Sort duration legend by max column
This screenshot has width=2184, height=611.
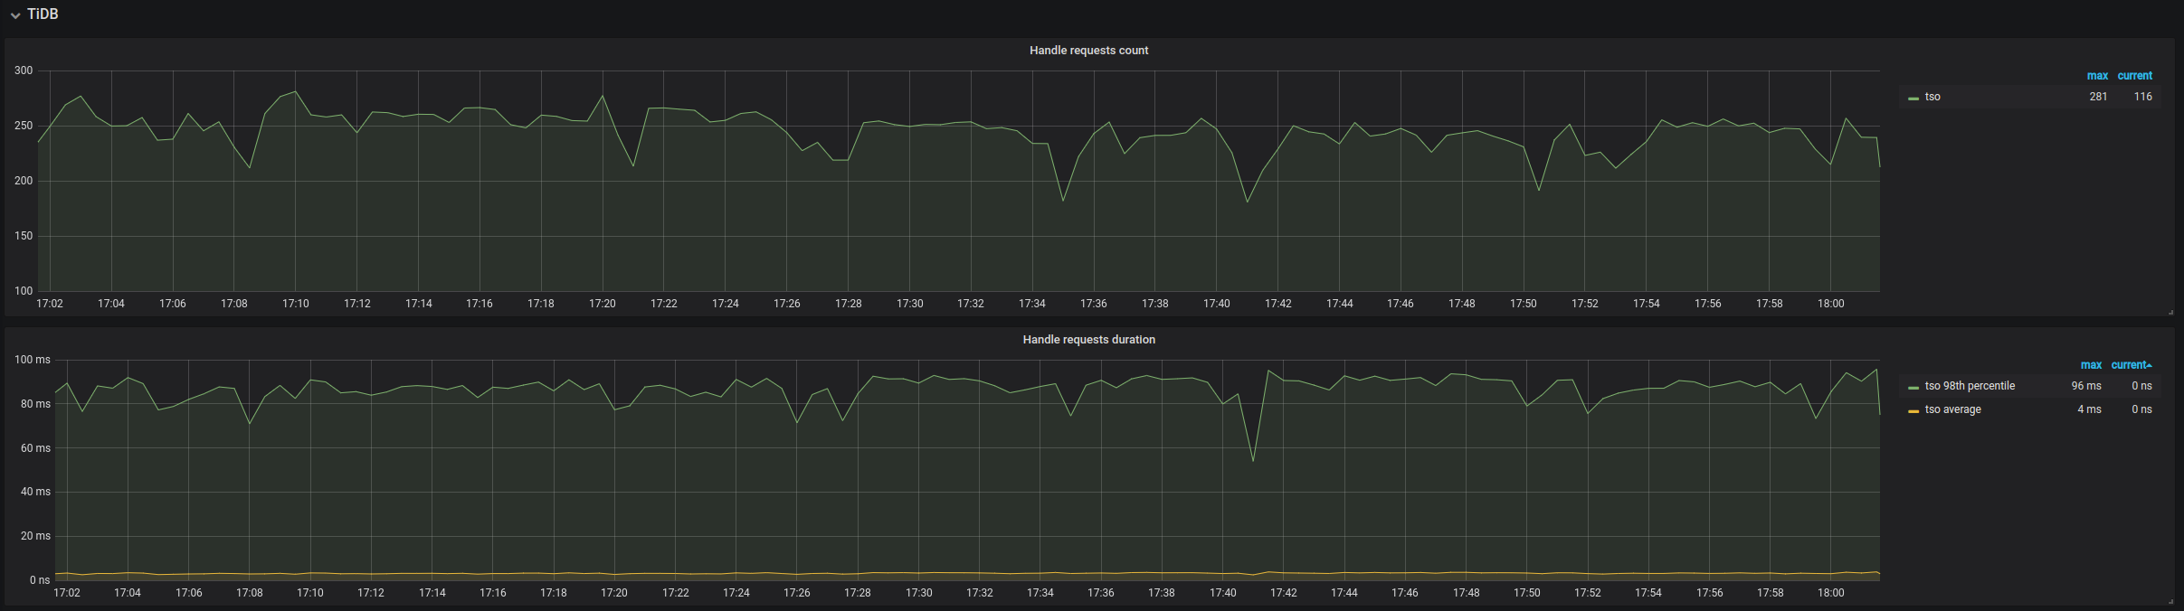pyautogui.click(x=2091, y=365)
